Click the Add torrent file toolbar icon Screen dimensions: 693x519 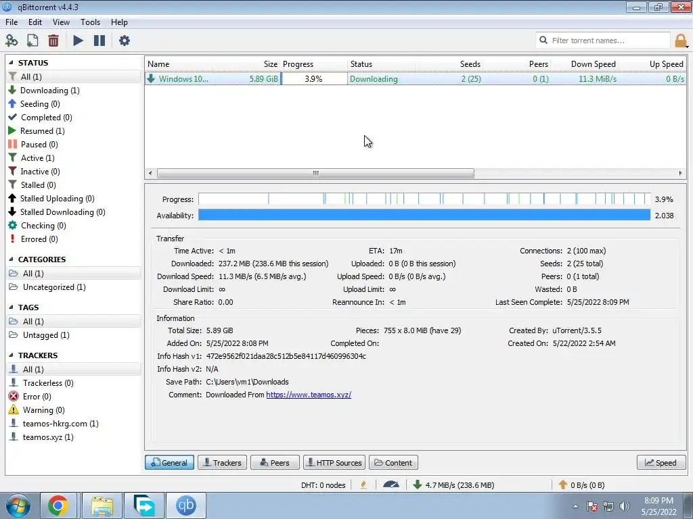[x=32, y=41]
